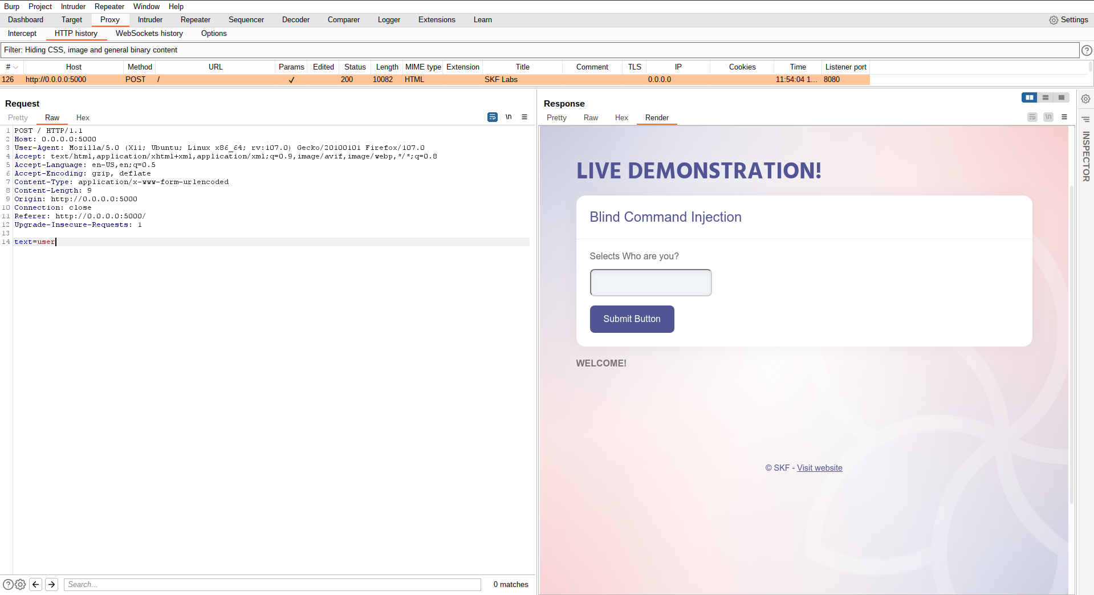Switch to the Decoder tab
This screenshot has width=1094, height=595.
point(296,20)
